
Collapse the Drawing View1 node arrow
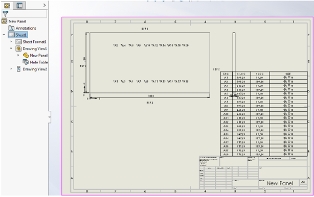11,48
